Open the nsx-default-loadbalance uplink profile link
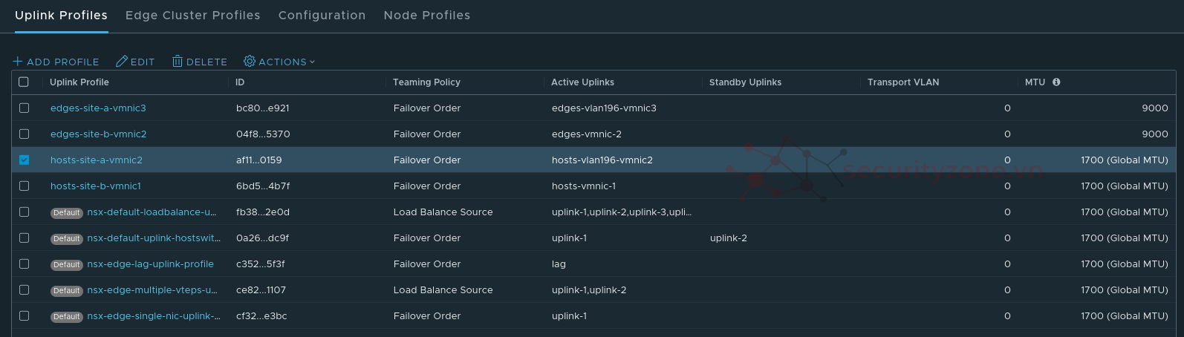This screenshot has height=337, width=1184. click(152, 212)
